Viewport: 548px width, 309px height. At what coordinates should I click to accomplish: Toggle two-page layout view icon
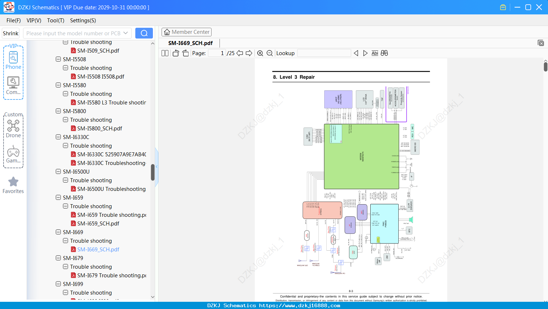pos(165,53)
